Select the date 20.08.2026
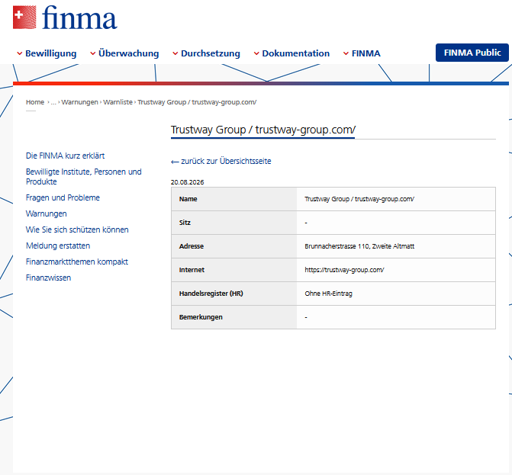 187,182
